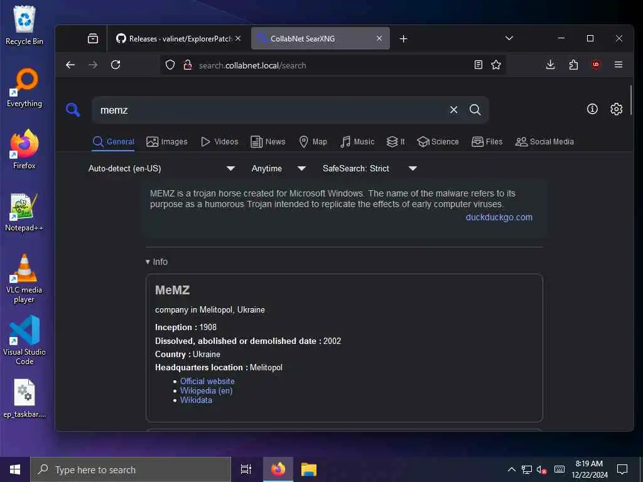Select the Map search category

[313, 142]
